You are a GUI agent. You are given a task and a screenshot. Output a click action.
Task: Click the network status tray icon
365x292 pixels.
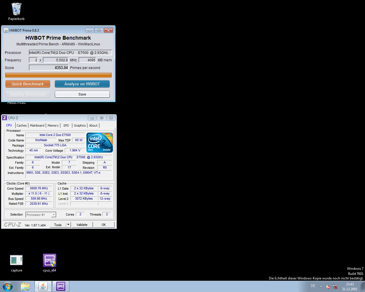coord(335,287)
